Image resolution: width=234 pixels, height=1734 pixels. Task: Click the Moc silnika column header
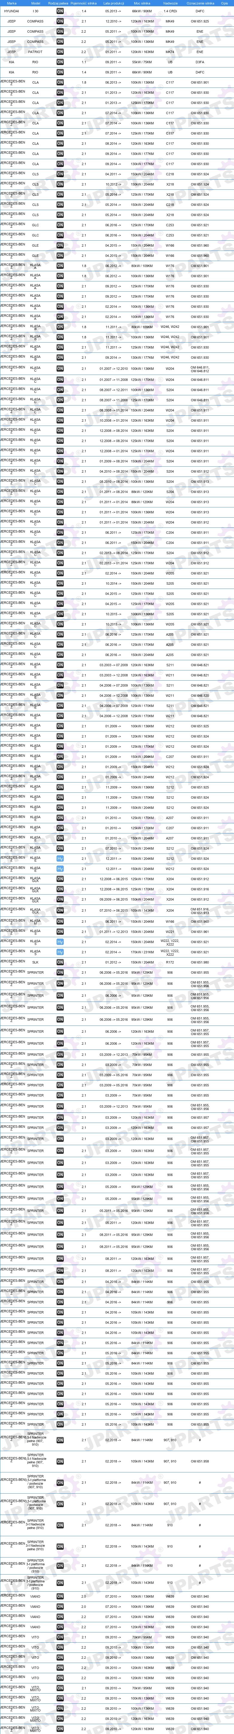pyautogui.click(x=142, y=3)
